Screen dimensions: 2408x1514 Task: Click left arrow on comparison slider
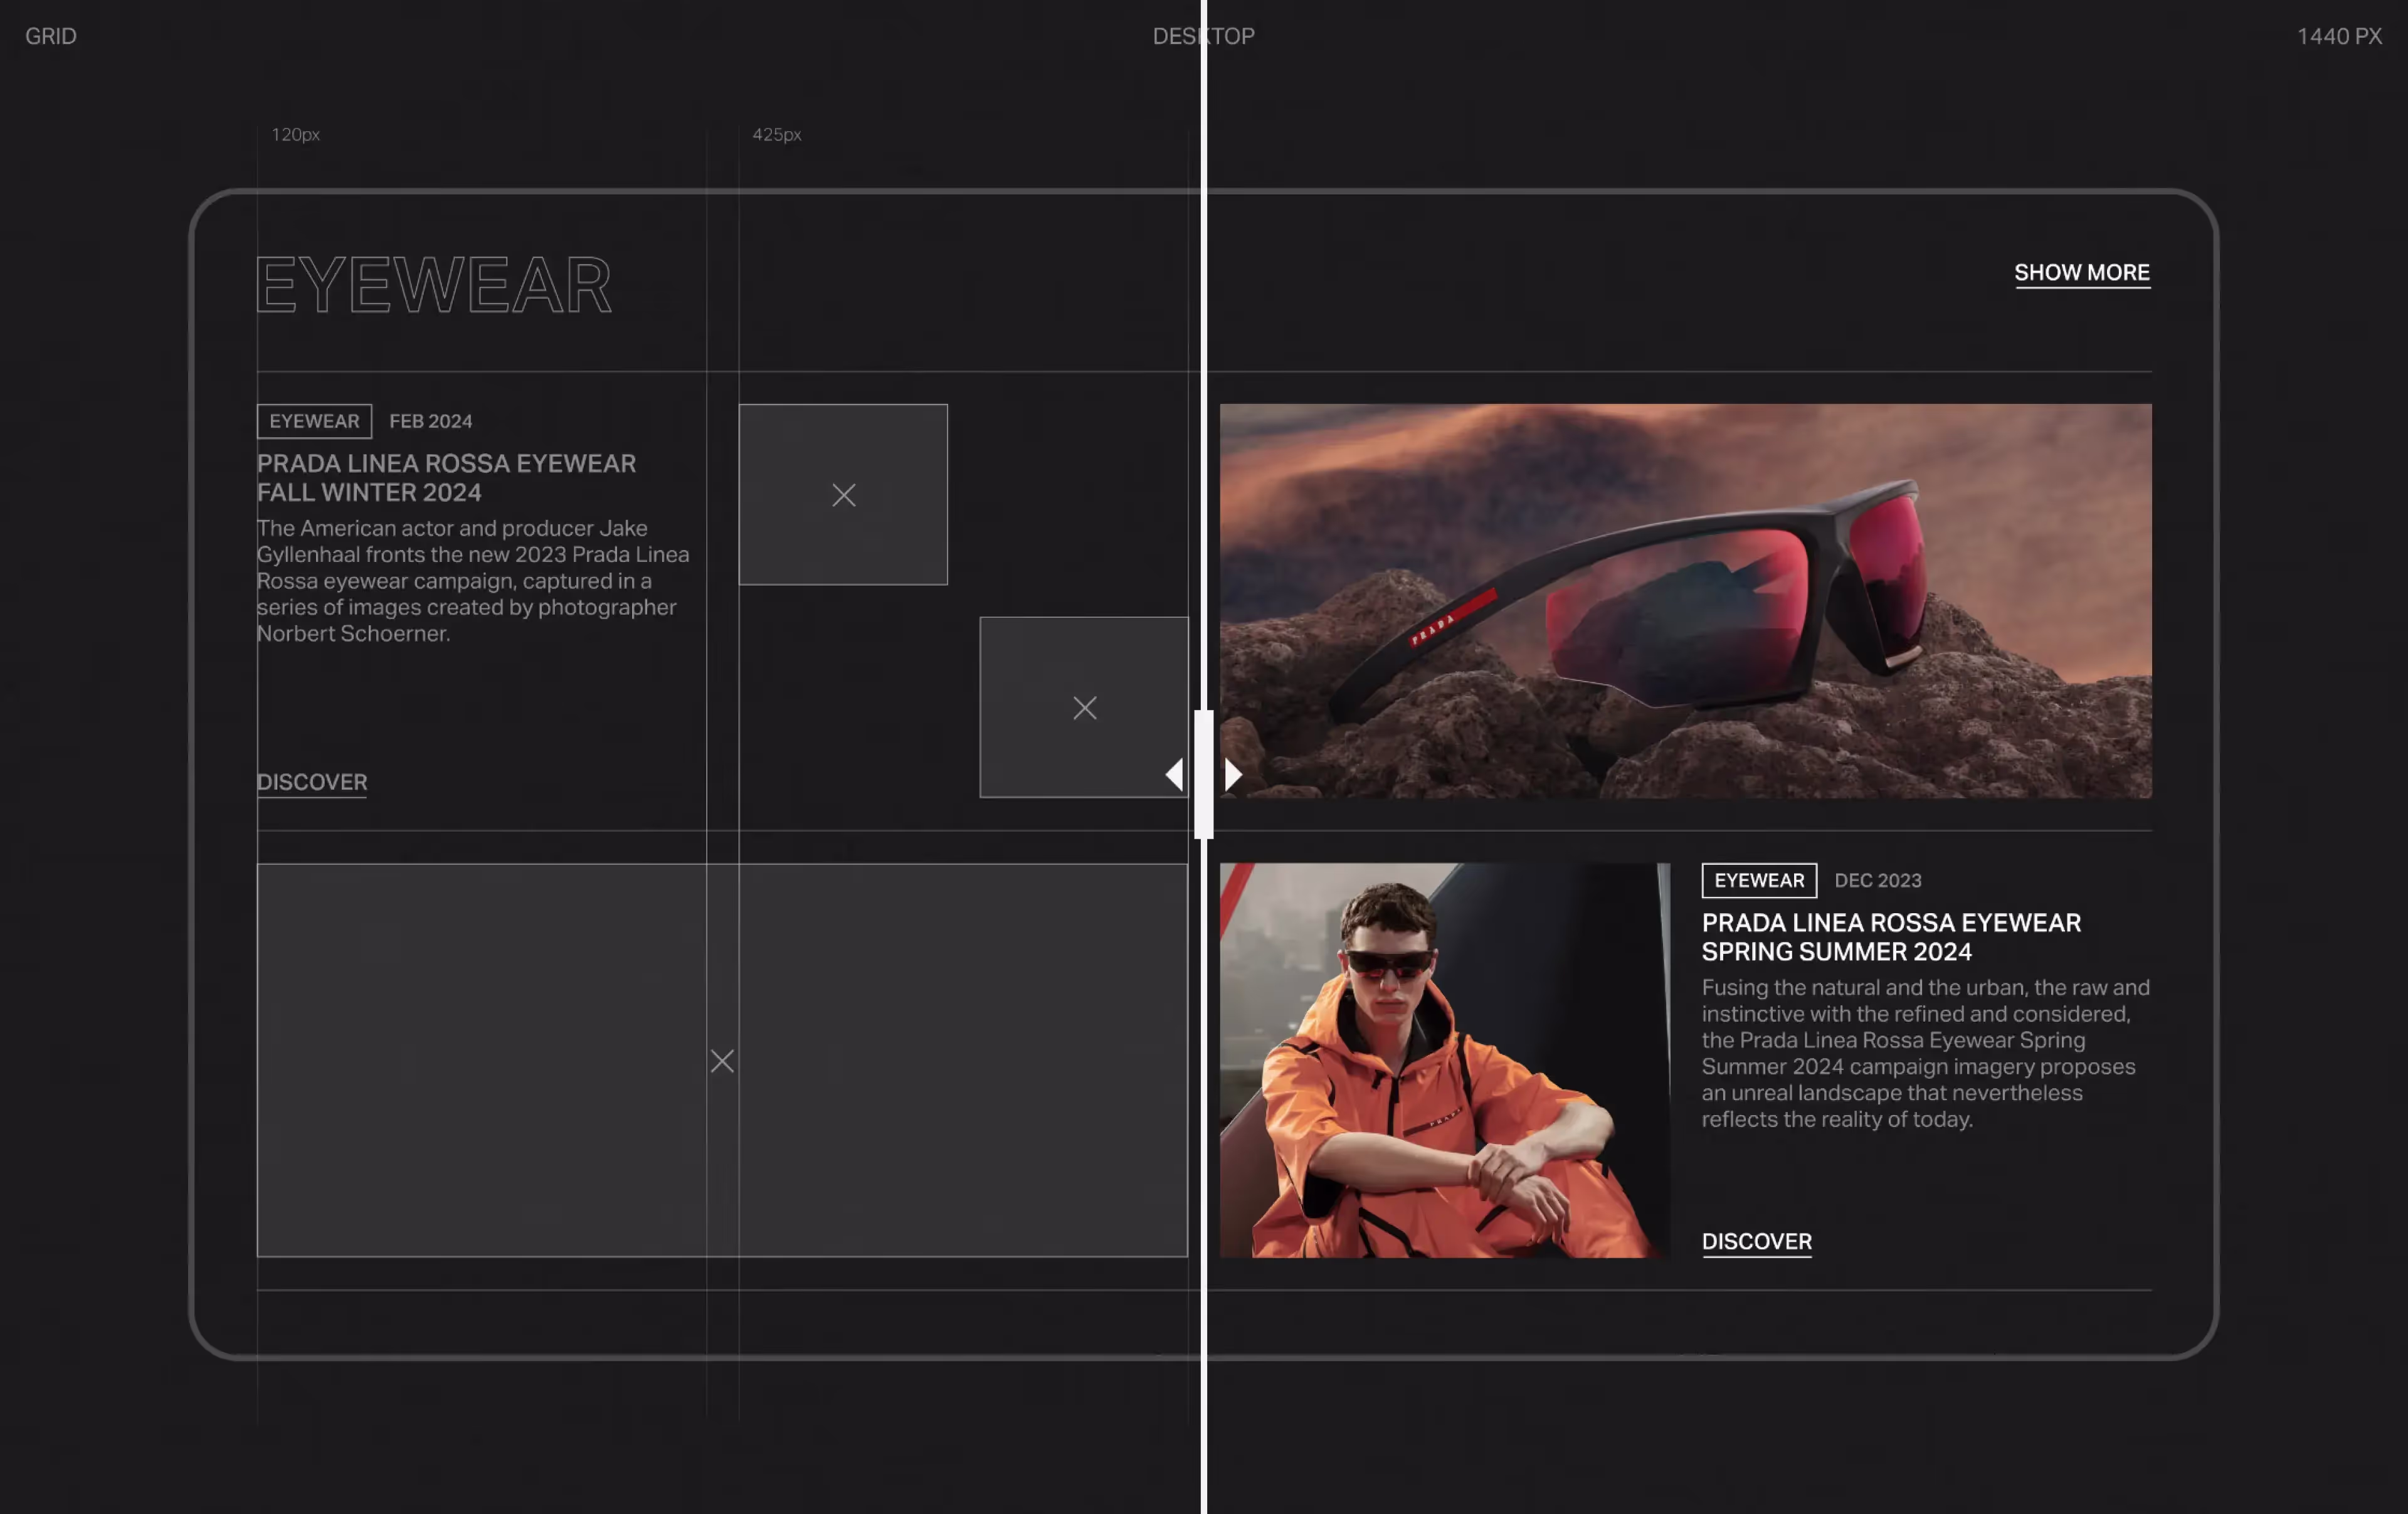(x=1174, y=774)
